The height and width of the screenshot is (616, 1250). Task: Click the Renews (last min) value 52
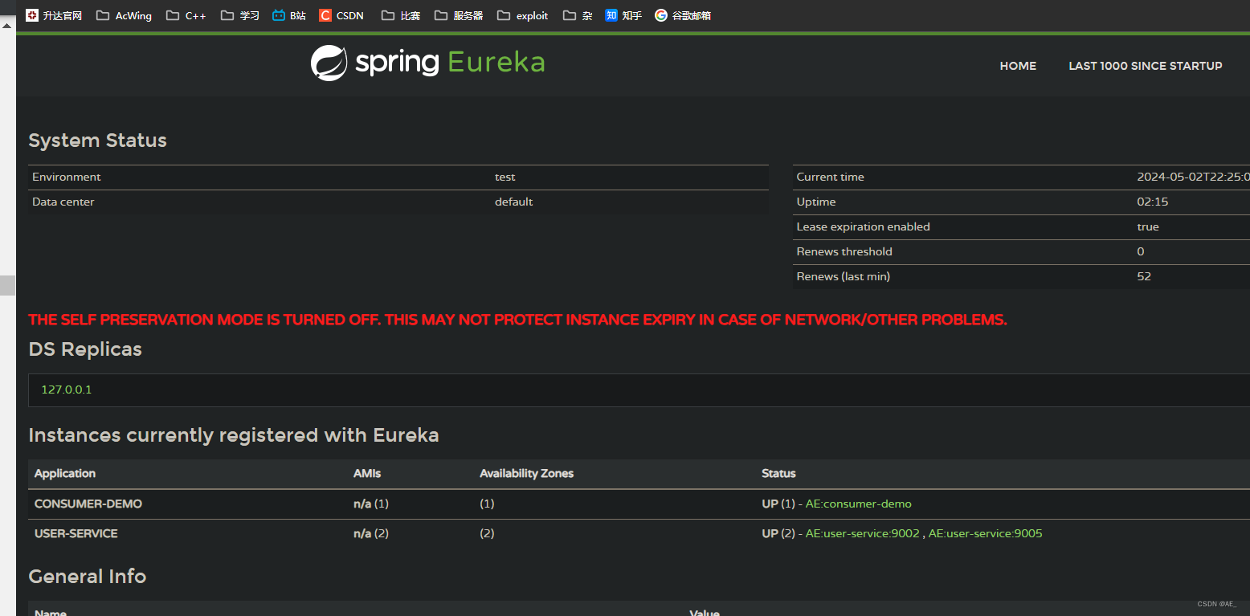click(x=1144, y=276)
